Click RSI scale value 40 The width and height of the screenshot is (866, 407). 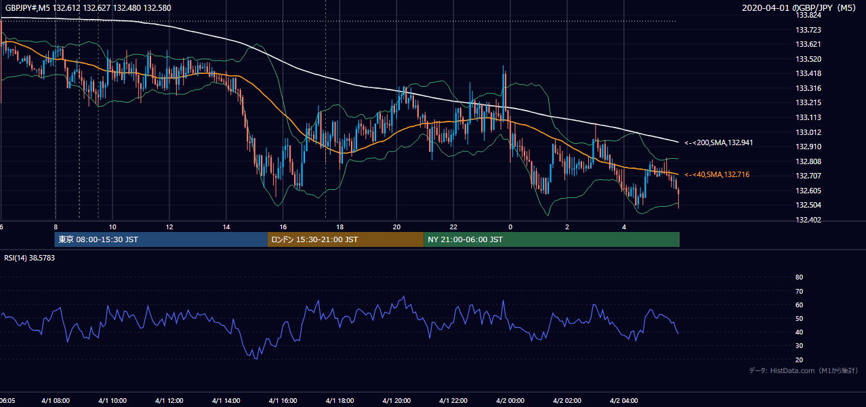[799, 332]
